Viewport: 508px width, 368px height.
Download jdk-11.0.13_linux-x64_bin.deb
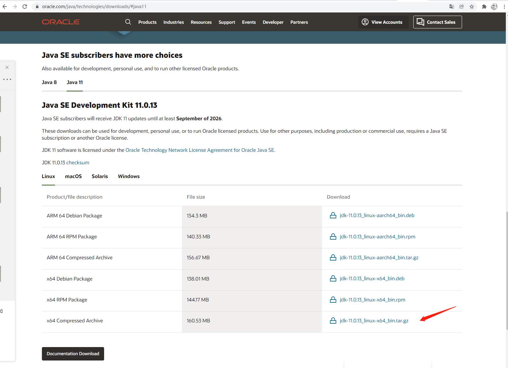point(372,278)
